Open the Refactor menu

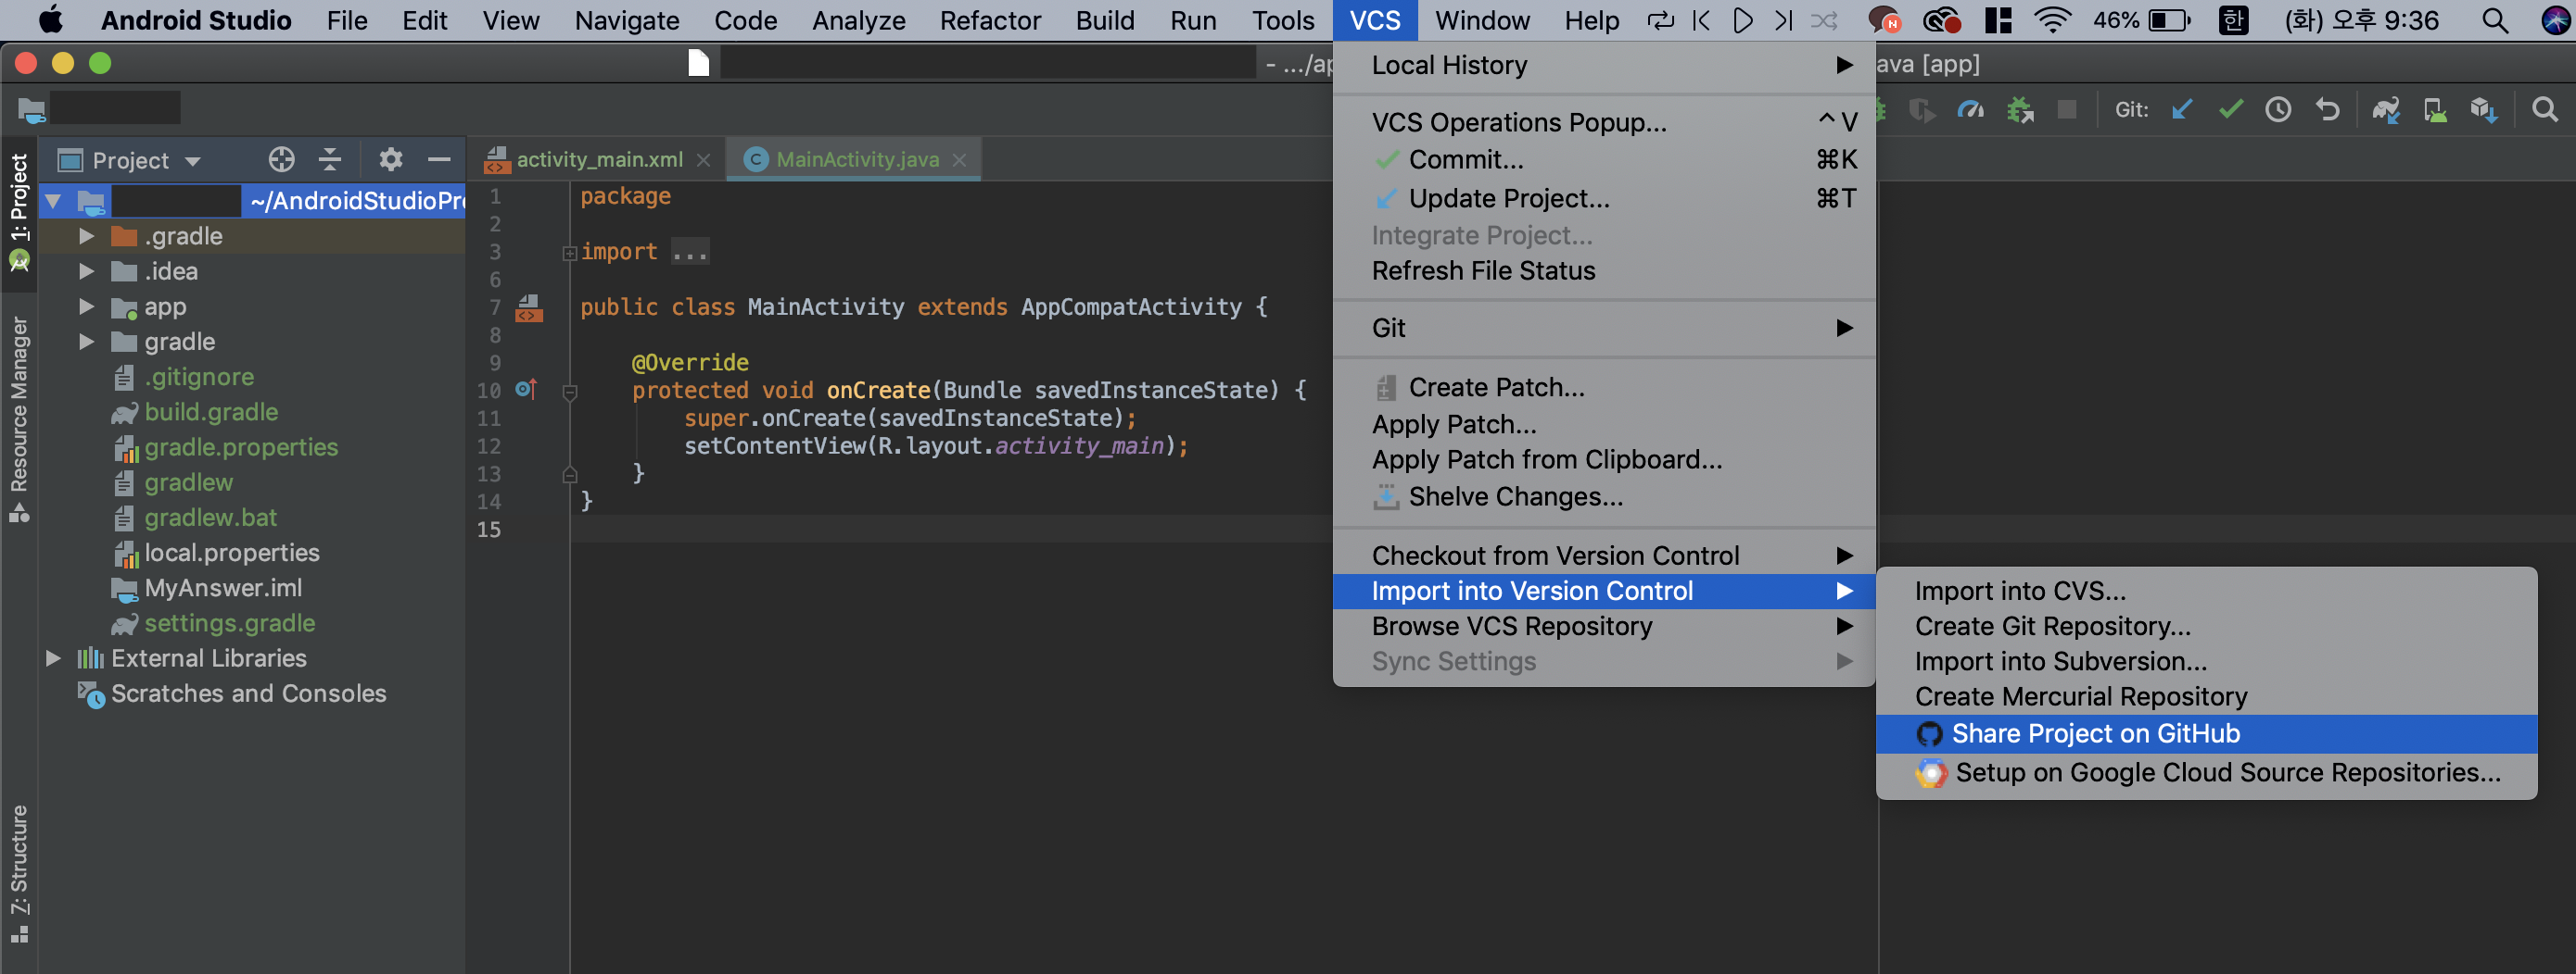[990, 20]
